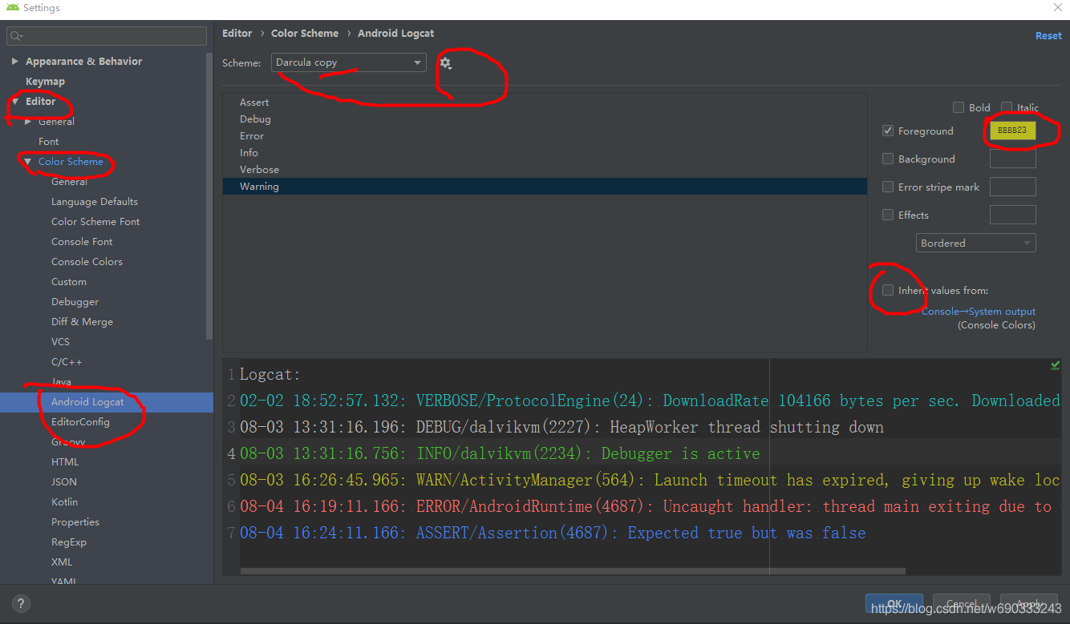
Task: Click the preview horizontal scrollbar
Action: point(573,571)
